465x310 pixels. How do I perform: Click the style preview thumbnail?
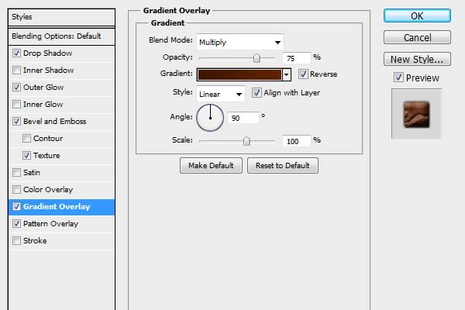pos(416,114)
